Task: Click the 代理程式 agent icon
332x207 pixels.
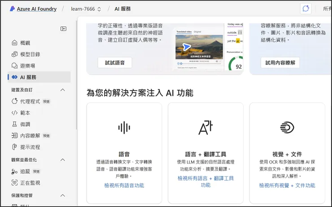Action: (14, 101)
